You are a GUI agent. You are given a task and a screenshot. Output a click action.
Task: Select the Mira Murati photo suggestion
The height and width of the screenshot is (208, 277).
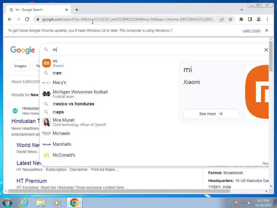[x=47, y=122]
